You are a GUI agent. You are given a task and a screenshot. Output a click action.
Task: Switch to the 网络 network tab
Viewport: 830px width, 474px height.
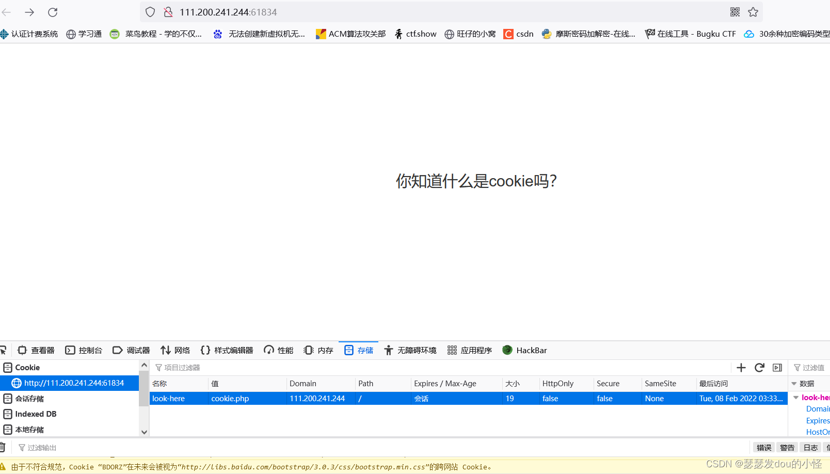pos(175,350)
